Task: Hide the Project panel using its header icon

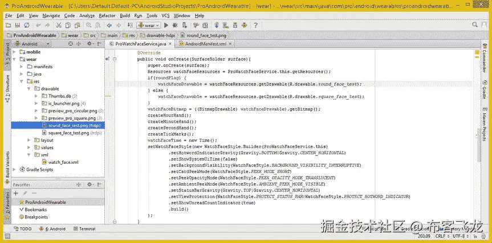Action: [x=99, y=44]
